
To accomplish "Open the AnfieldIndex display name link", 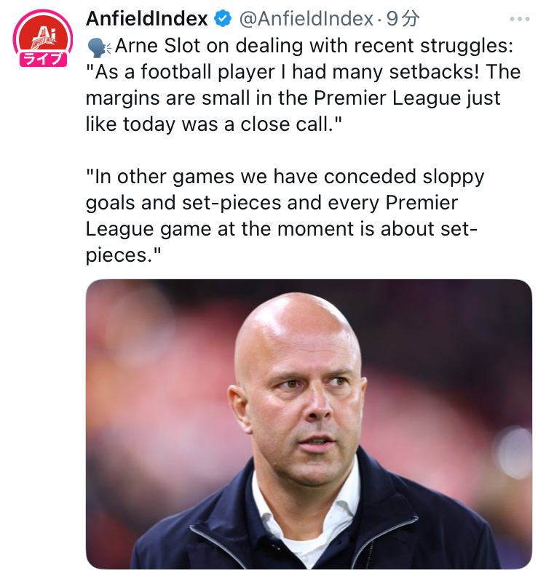I will [x=147, y=19].
